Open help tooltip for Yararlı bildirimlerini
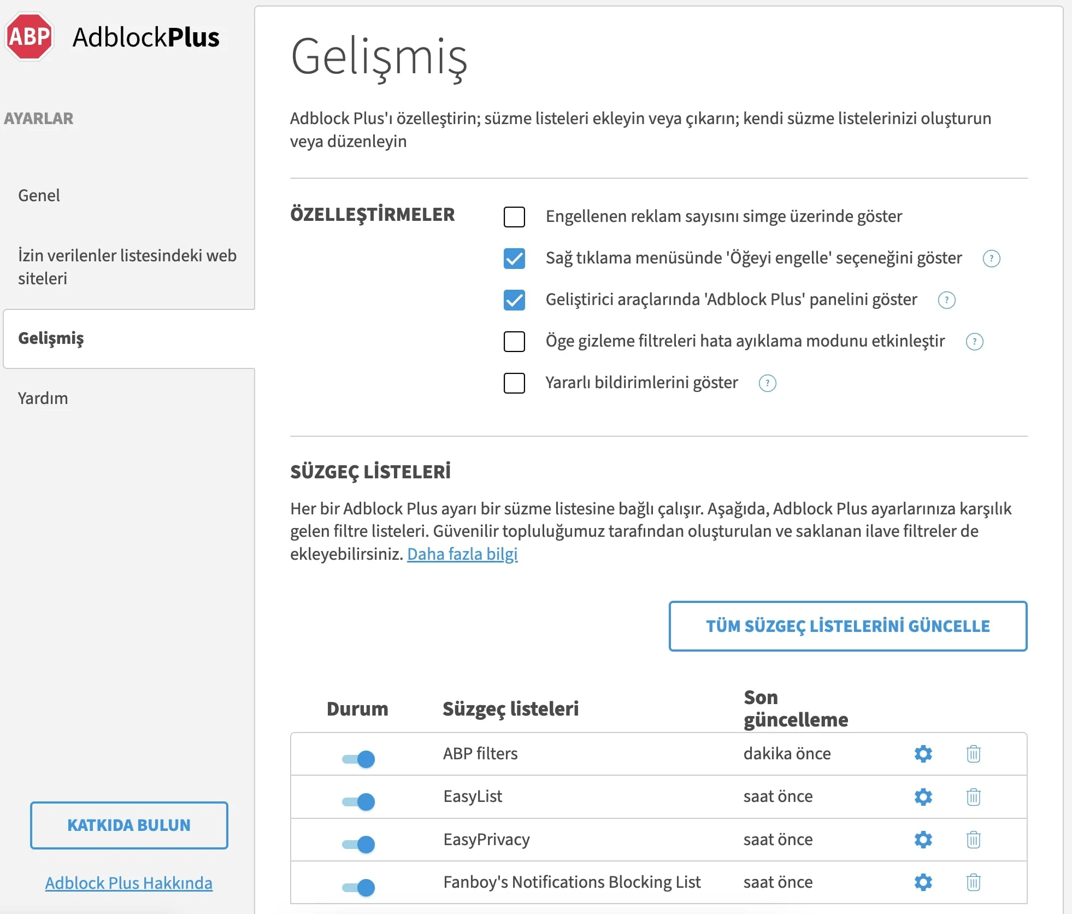The image size is (1072, 914). click(767, 383)
